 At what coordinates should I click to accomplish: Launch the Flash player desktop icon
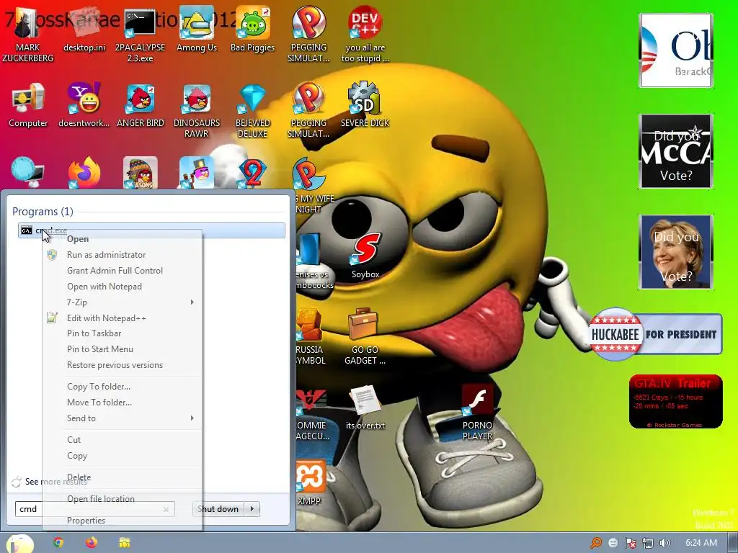pos(477,412)
